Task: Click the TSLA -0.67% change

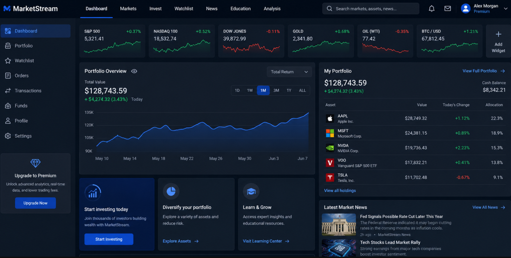Action: point(463,178)
